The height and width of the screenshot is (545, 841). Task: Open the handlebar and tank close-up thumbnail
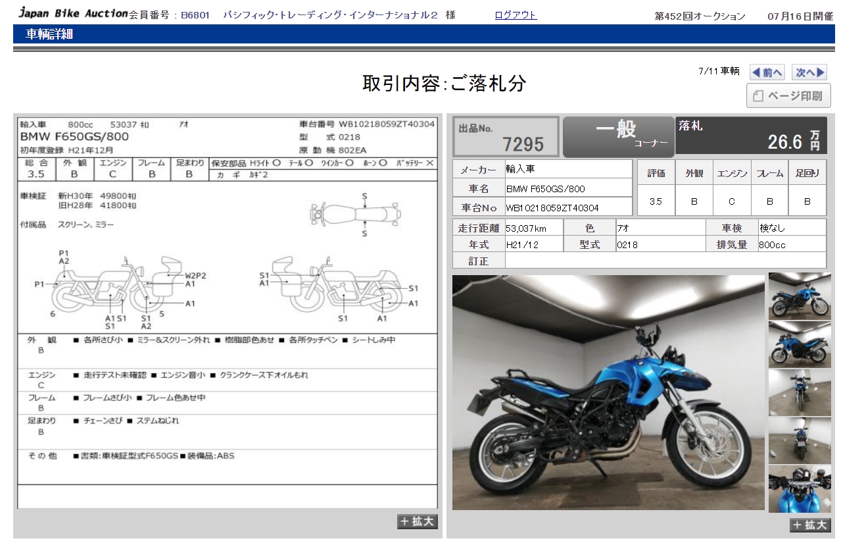click(x=800, y=489)
